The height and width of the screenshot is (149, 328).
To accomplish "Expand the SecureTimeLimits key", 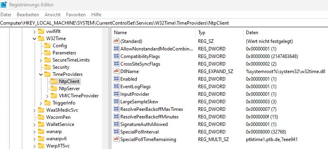I will click(41, 60).
